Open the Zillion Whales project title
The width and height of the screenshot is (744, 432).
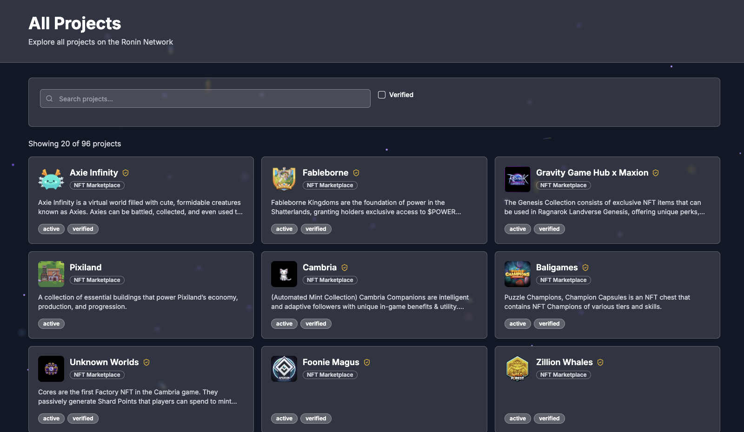(564, 362)
